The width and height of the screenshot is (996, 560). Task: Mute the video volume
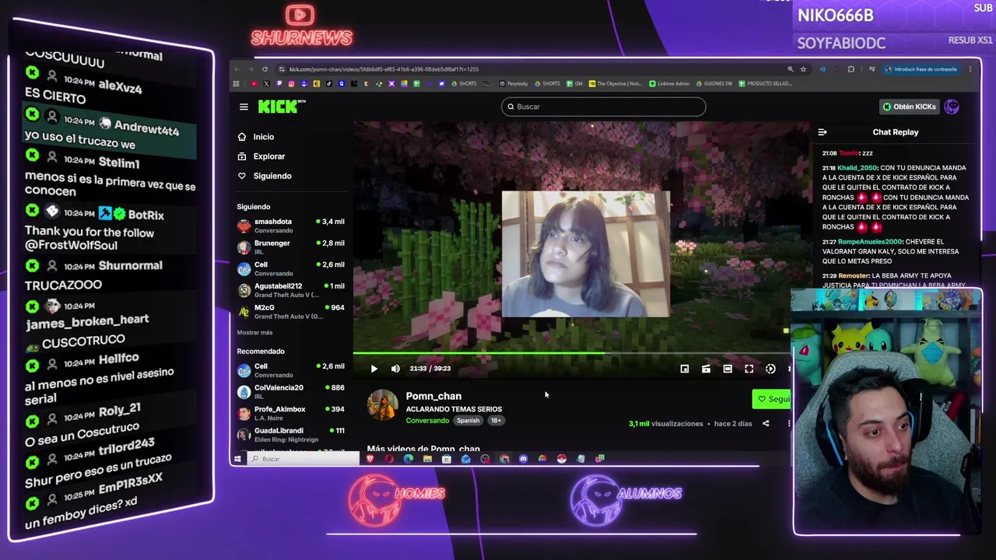[x=395, y=369]
